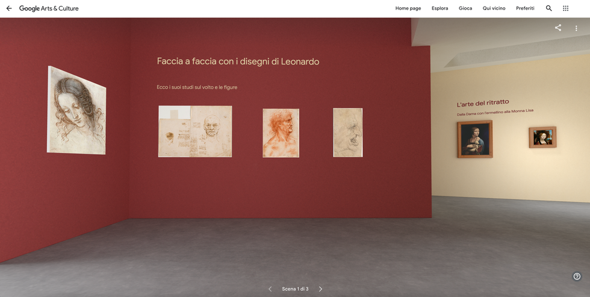The image size is (590, 297).
Task: Open the anatomical notes sheet drawing
Action: pyautogui.click(x=195, y=131)
